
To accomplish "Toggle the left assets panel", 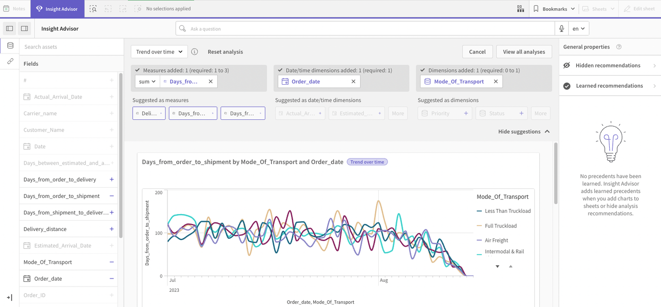I will click(x=10, y=29).
